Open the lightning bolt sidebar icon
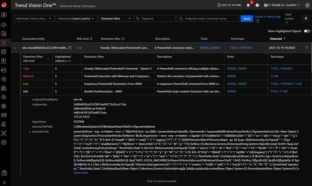 click(4, 61)
